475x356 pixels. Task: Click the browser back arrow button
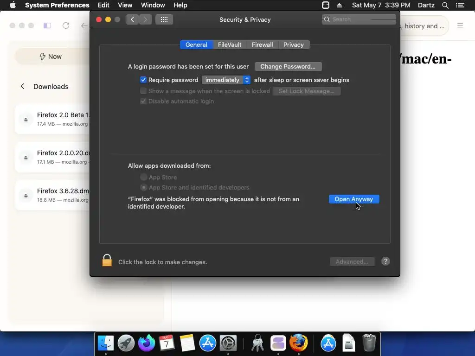[x=84, y=25]
